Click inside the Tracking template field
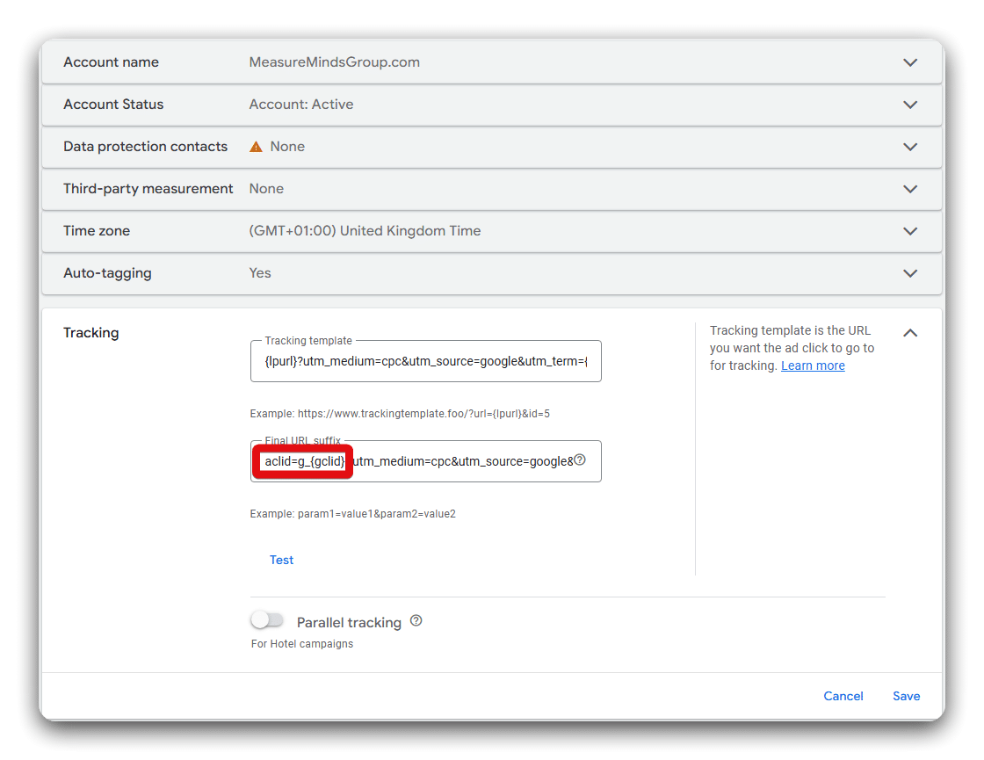984x760 pixels. tap(426, 361)
